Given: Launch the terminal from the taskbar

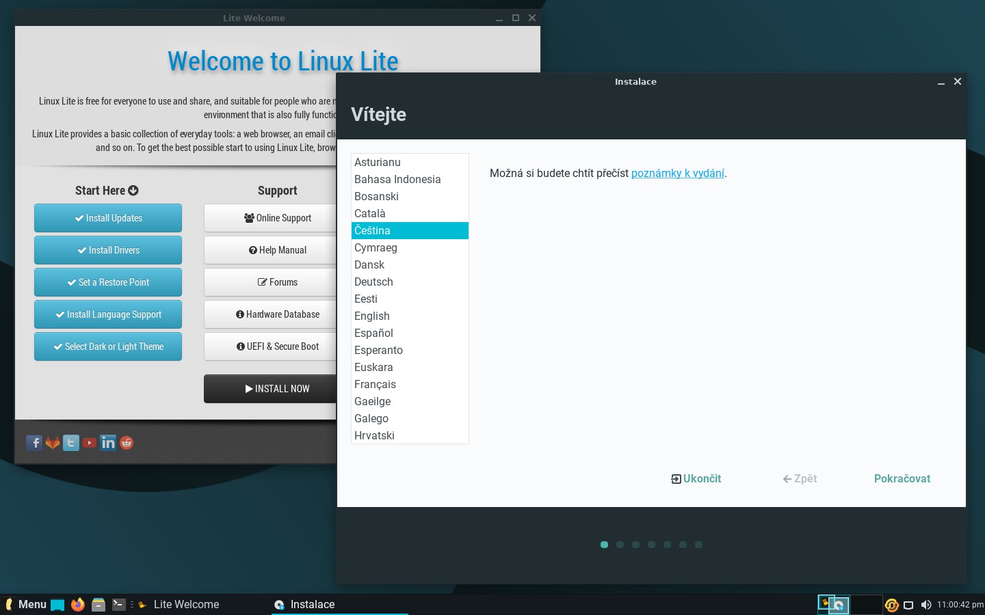Looking at the screenshot, I should (118, 605).
